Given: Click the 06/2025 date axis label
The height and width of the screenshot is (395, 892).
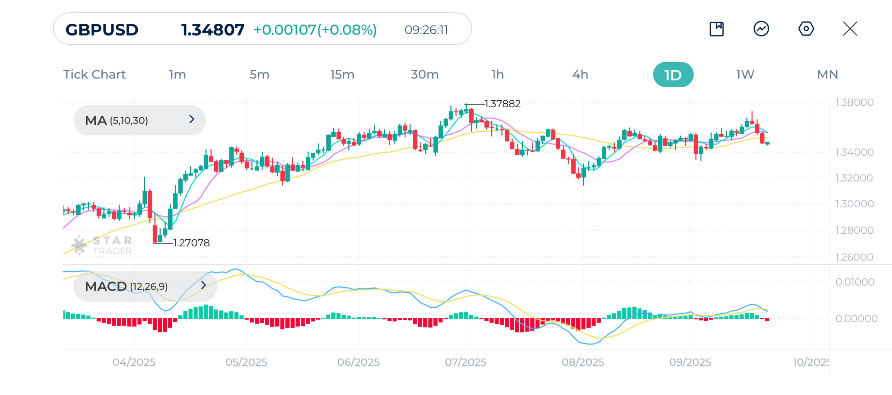Looking at the screenshot, I should (359, 362).
